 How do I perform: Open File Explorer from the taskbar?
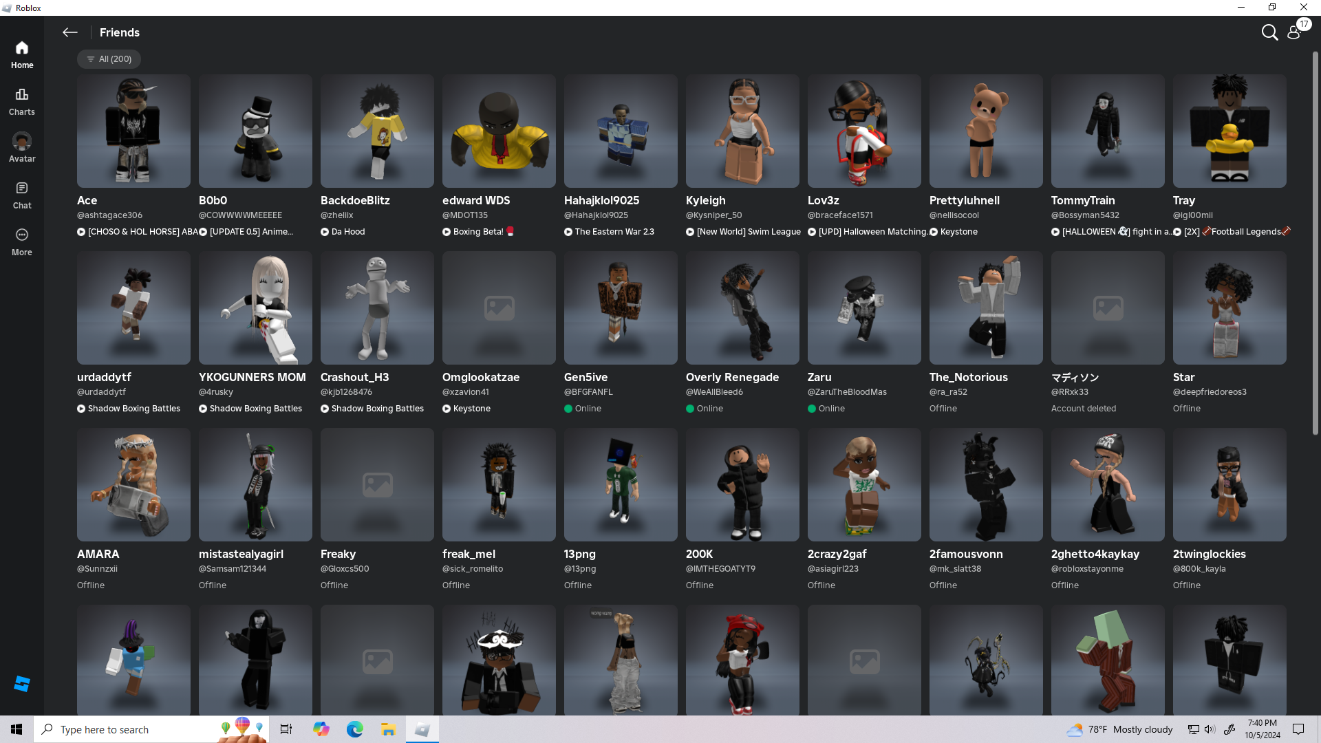(388, 729)
